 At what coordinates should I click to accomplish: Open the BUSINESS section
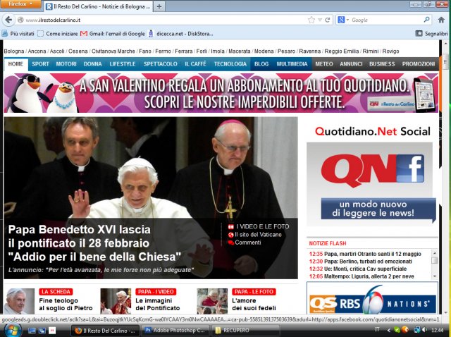click(x=382, y=64)
